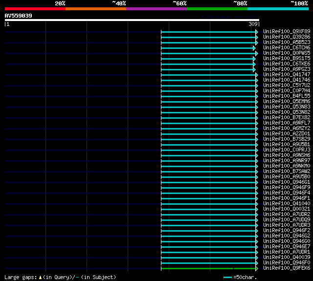This screenshot has height=281, width=313.
Task: Select the UniRef100_C5Y7U2 label
Action: coord(287,86)
